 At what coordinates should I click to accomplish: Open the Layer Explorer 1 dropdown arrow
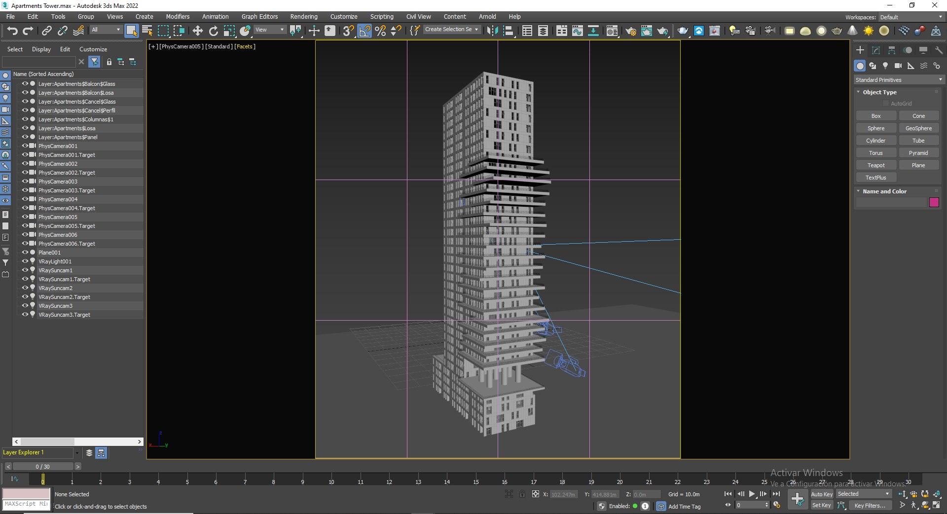(x=77, y=453)
